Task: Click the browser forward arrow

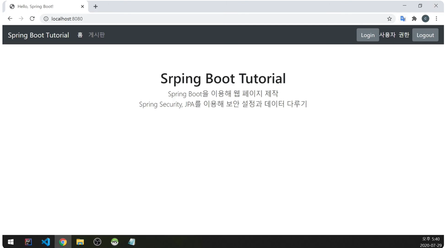Action: (x=21, y=19)
